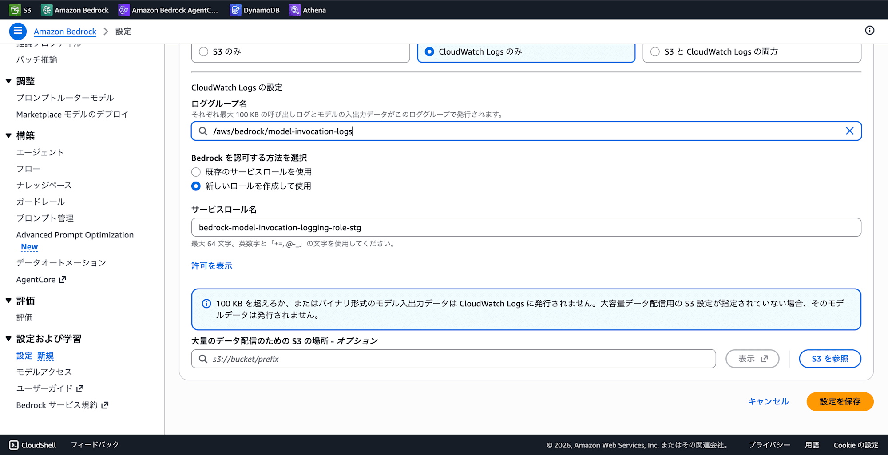Select the S3 のみ radio option

coord(204,51)
